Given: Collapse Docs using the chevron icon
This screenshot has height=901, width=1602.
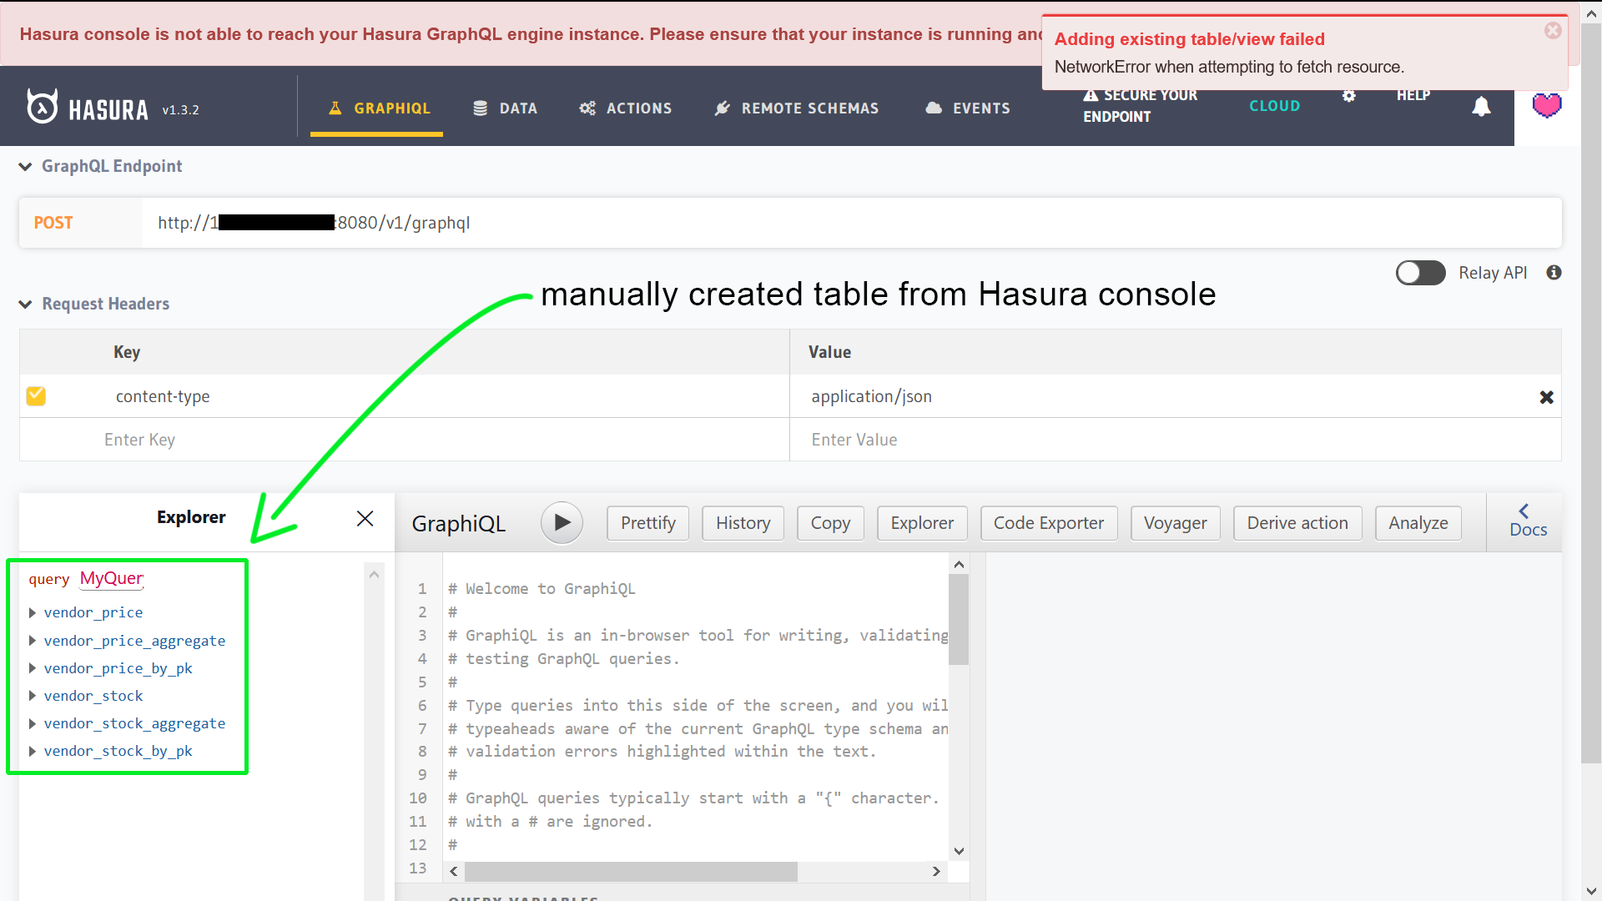Looking at the screenshot, I should coord(1524,511).
